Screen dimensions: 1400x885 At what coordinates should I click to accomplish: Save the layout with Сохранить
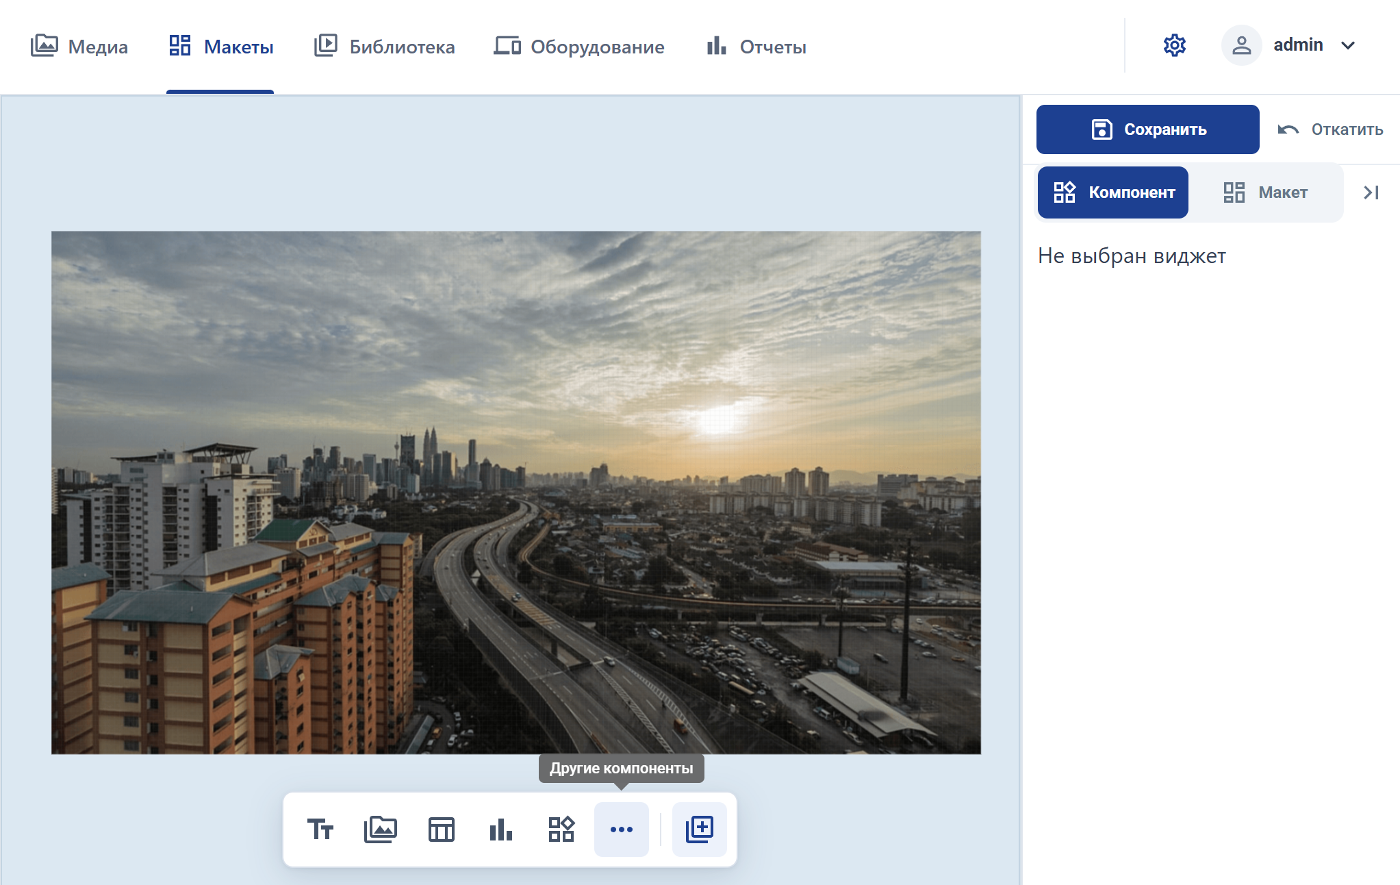click(x=1147, y=129)
